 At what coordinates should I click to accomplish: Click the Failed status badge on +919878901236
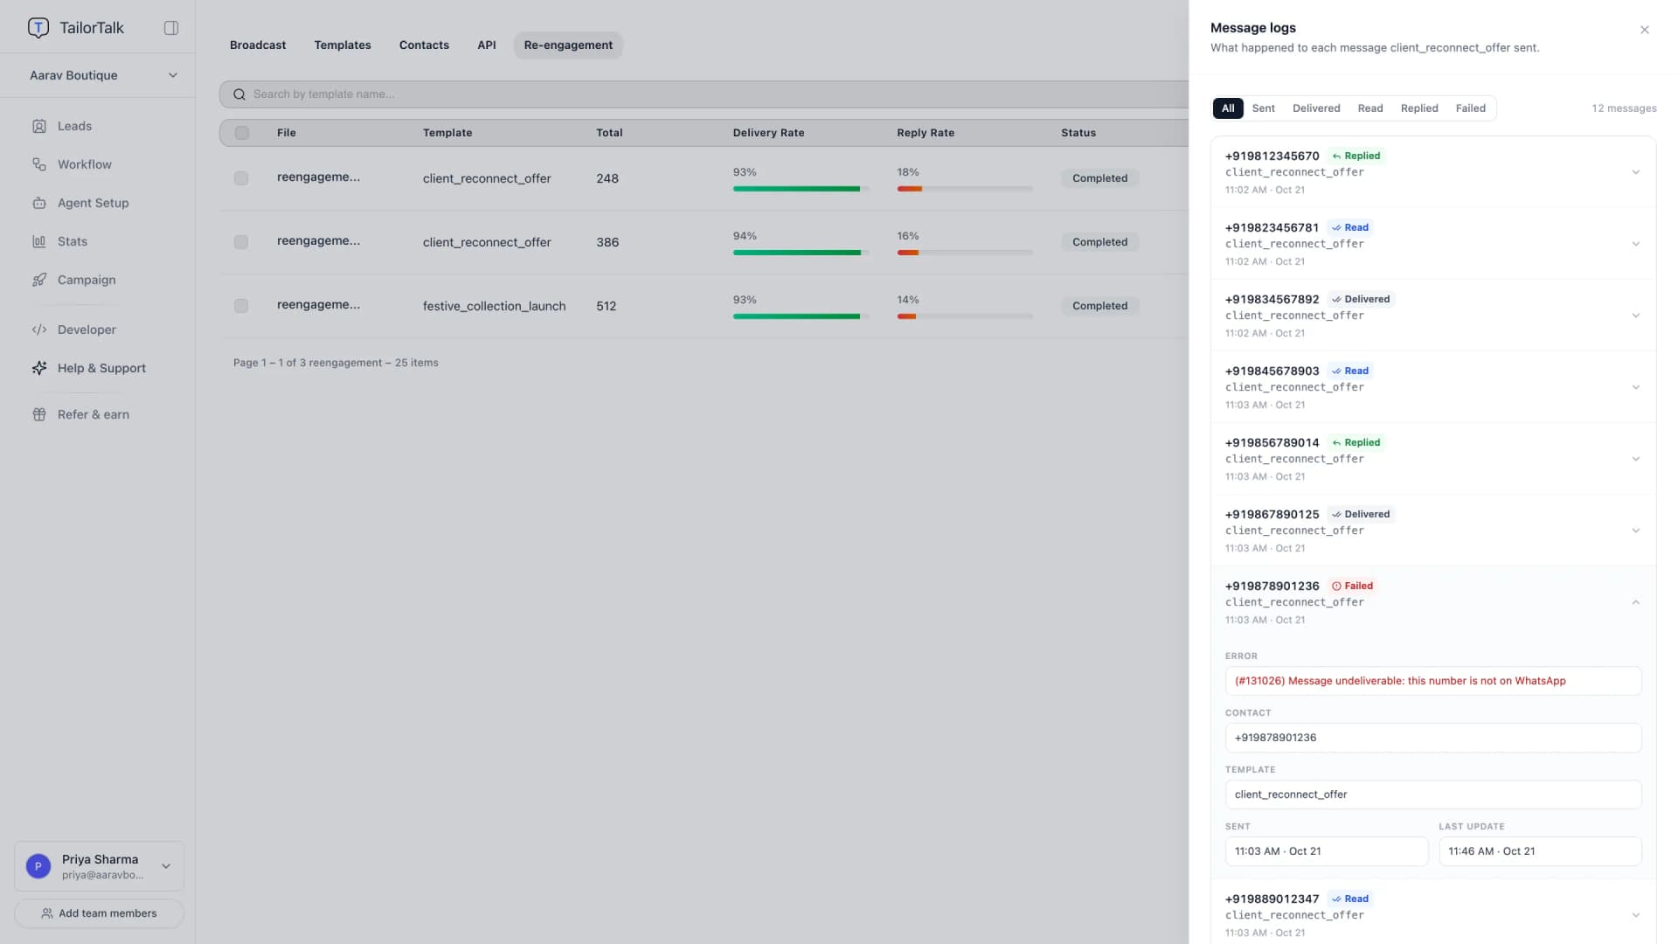(x=1352, y=586)
